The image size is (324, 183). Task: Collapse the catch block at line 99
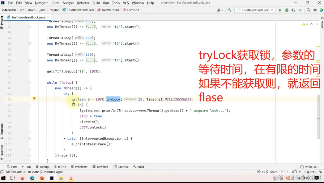click(x=29, y=139)
